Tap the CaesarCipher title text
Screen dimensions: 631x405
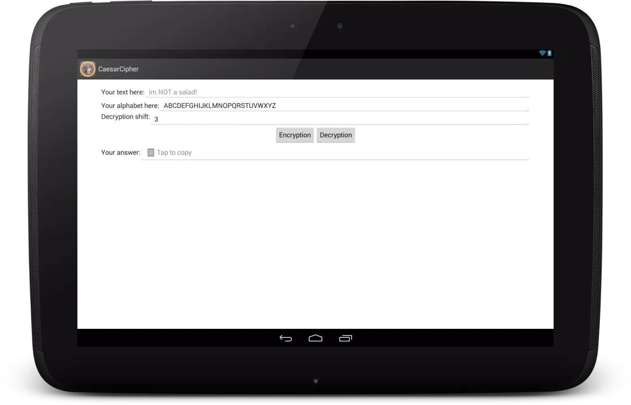tap(118, 69)
